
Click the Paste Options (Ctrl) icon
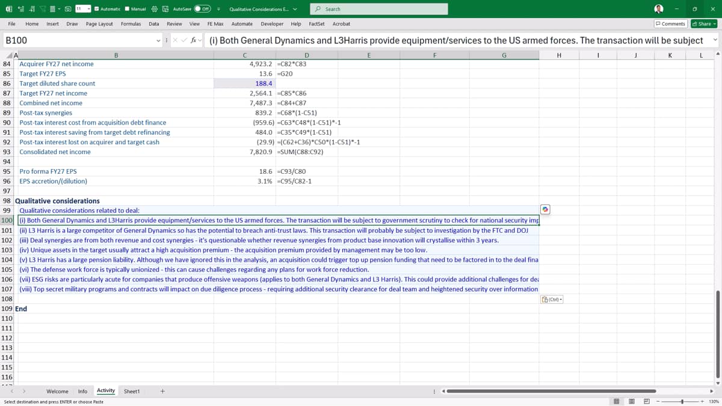click(x=552, y=300)
